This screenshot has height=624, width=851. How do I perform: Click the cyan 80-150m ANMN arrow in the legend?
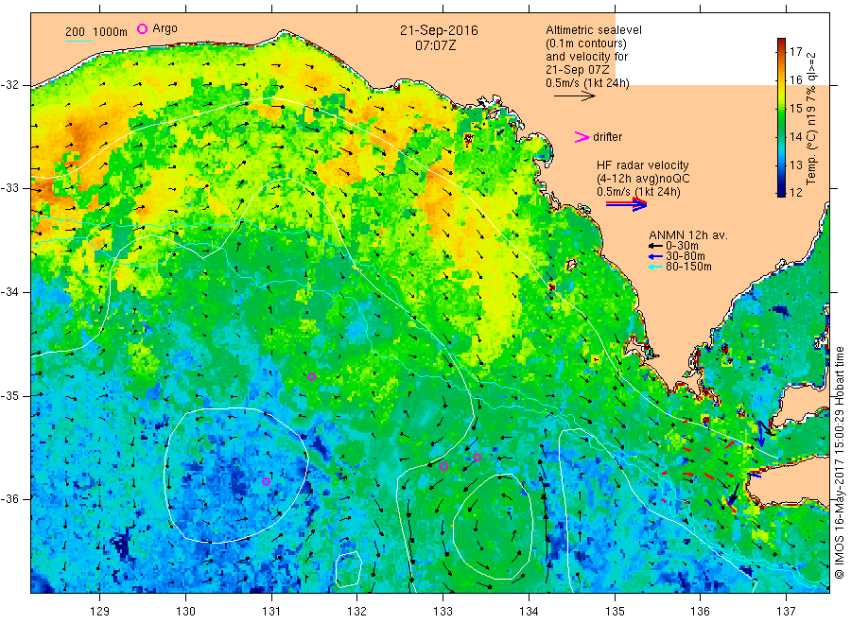coord(655,267)
